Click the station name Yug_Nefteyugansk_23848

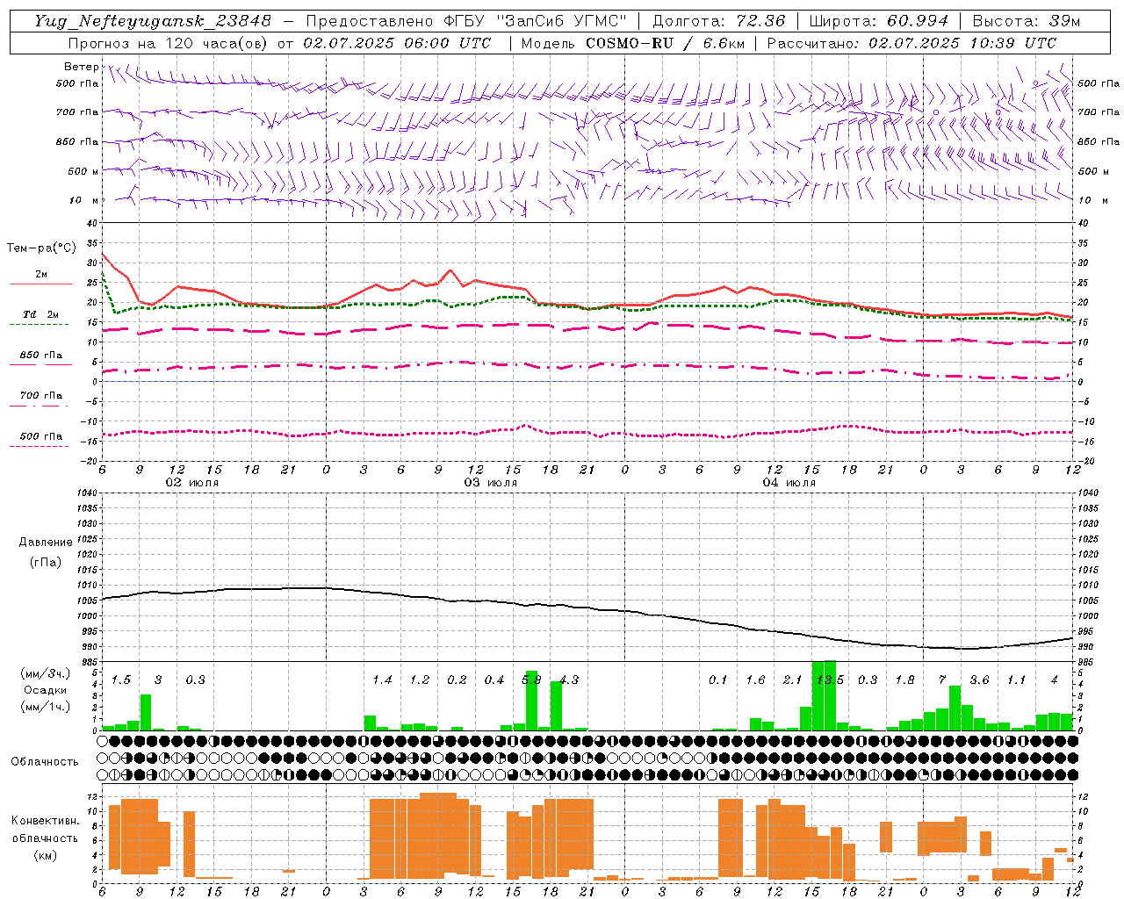tap(153, 21)
